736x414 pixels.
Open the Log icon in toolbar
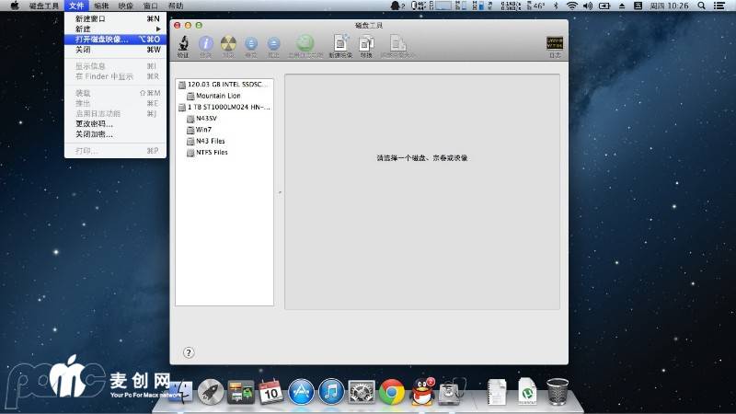pyautogui.click(x=555, y=44)
